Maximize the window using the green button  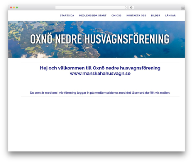point(17,8)
